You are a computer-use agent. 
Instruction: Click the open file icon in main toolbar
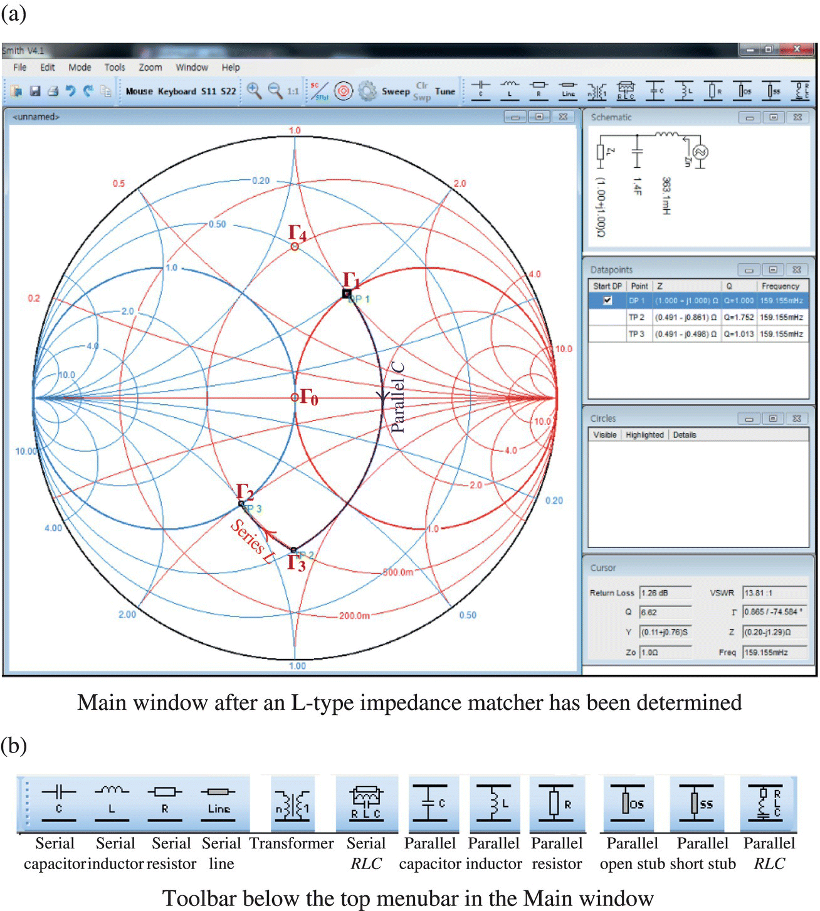(x=16, y=91)
